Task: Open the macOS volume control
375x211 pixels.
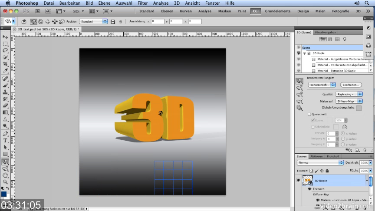Action: [x=357, y=3]
